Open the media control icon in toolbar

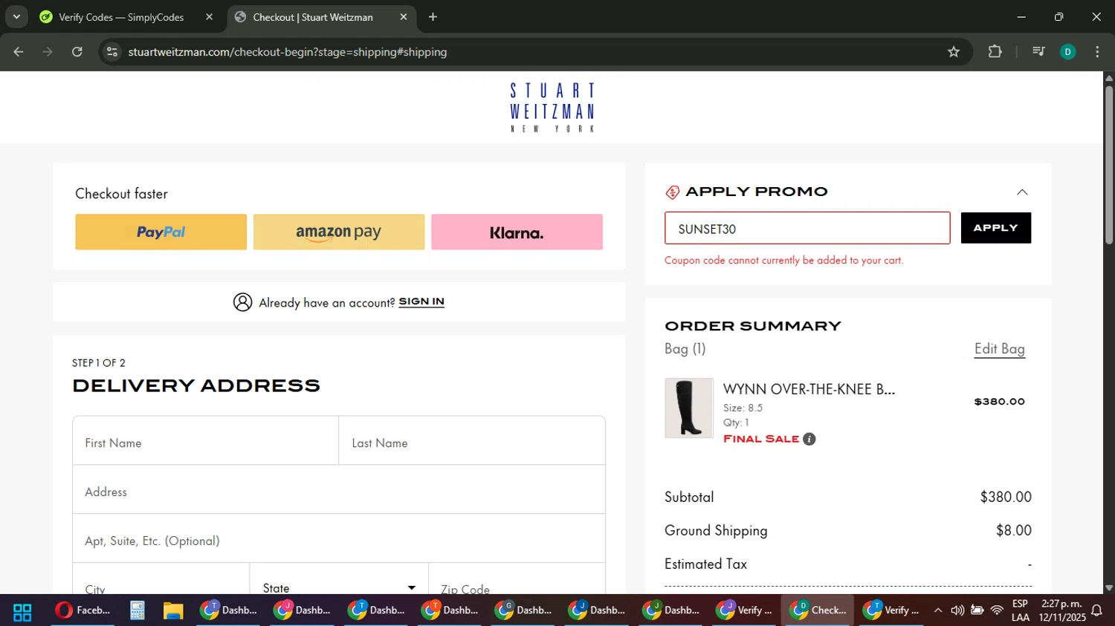[x=1038, y=52]
